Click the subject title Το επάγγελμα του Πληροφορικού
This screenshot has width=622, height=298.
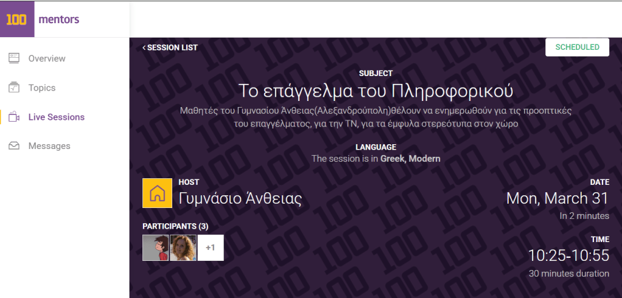376,91
